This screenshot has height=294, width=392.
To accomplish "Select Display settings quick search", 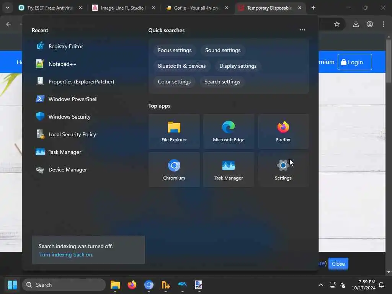I will point(238,66).
